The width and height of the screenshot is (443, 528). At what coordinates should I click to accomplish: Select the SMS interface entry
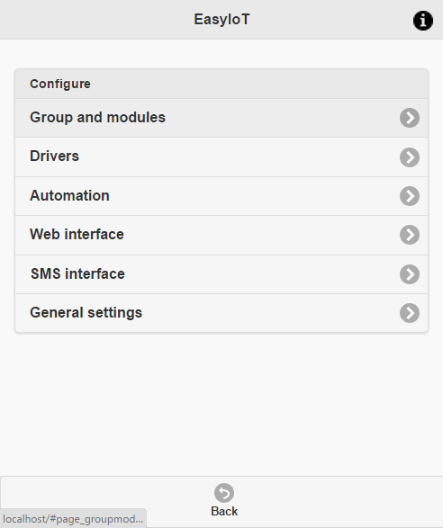(x=221, y=274)
